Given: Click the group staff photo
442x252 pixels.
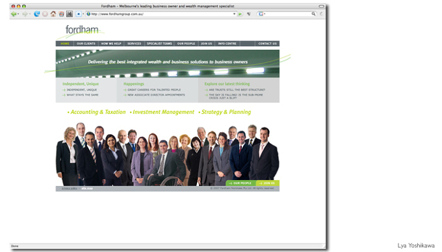Looking at the screenshot, I should [x=168, y=154].
